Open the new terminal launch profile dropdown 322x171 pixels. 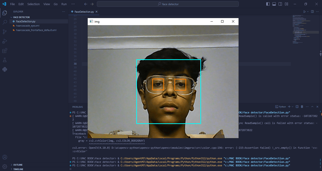293,107
